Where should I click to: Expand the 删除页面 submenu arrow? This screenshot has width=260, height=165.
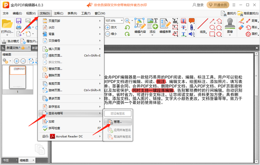pos(100,76)
